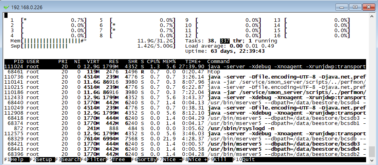
Task: Select process row PID 110736
Action: [x=185, y=77]
